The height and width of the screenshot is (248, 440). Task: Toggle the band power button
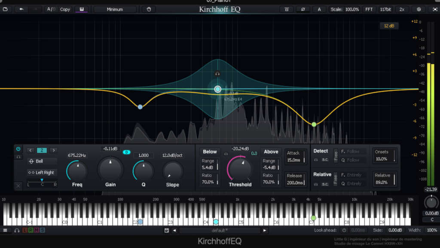click(x=18, y=149)
